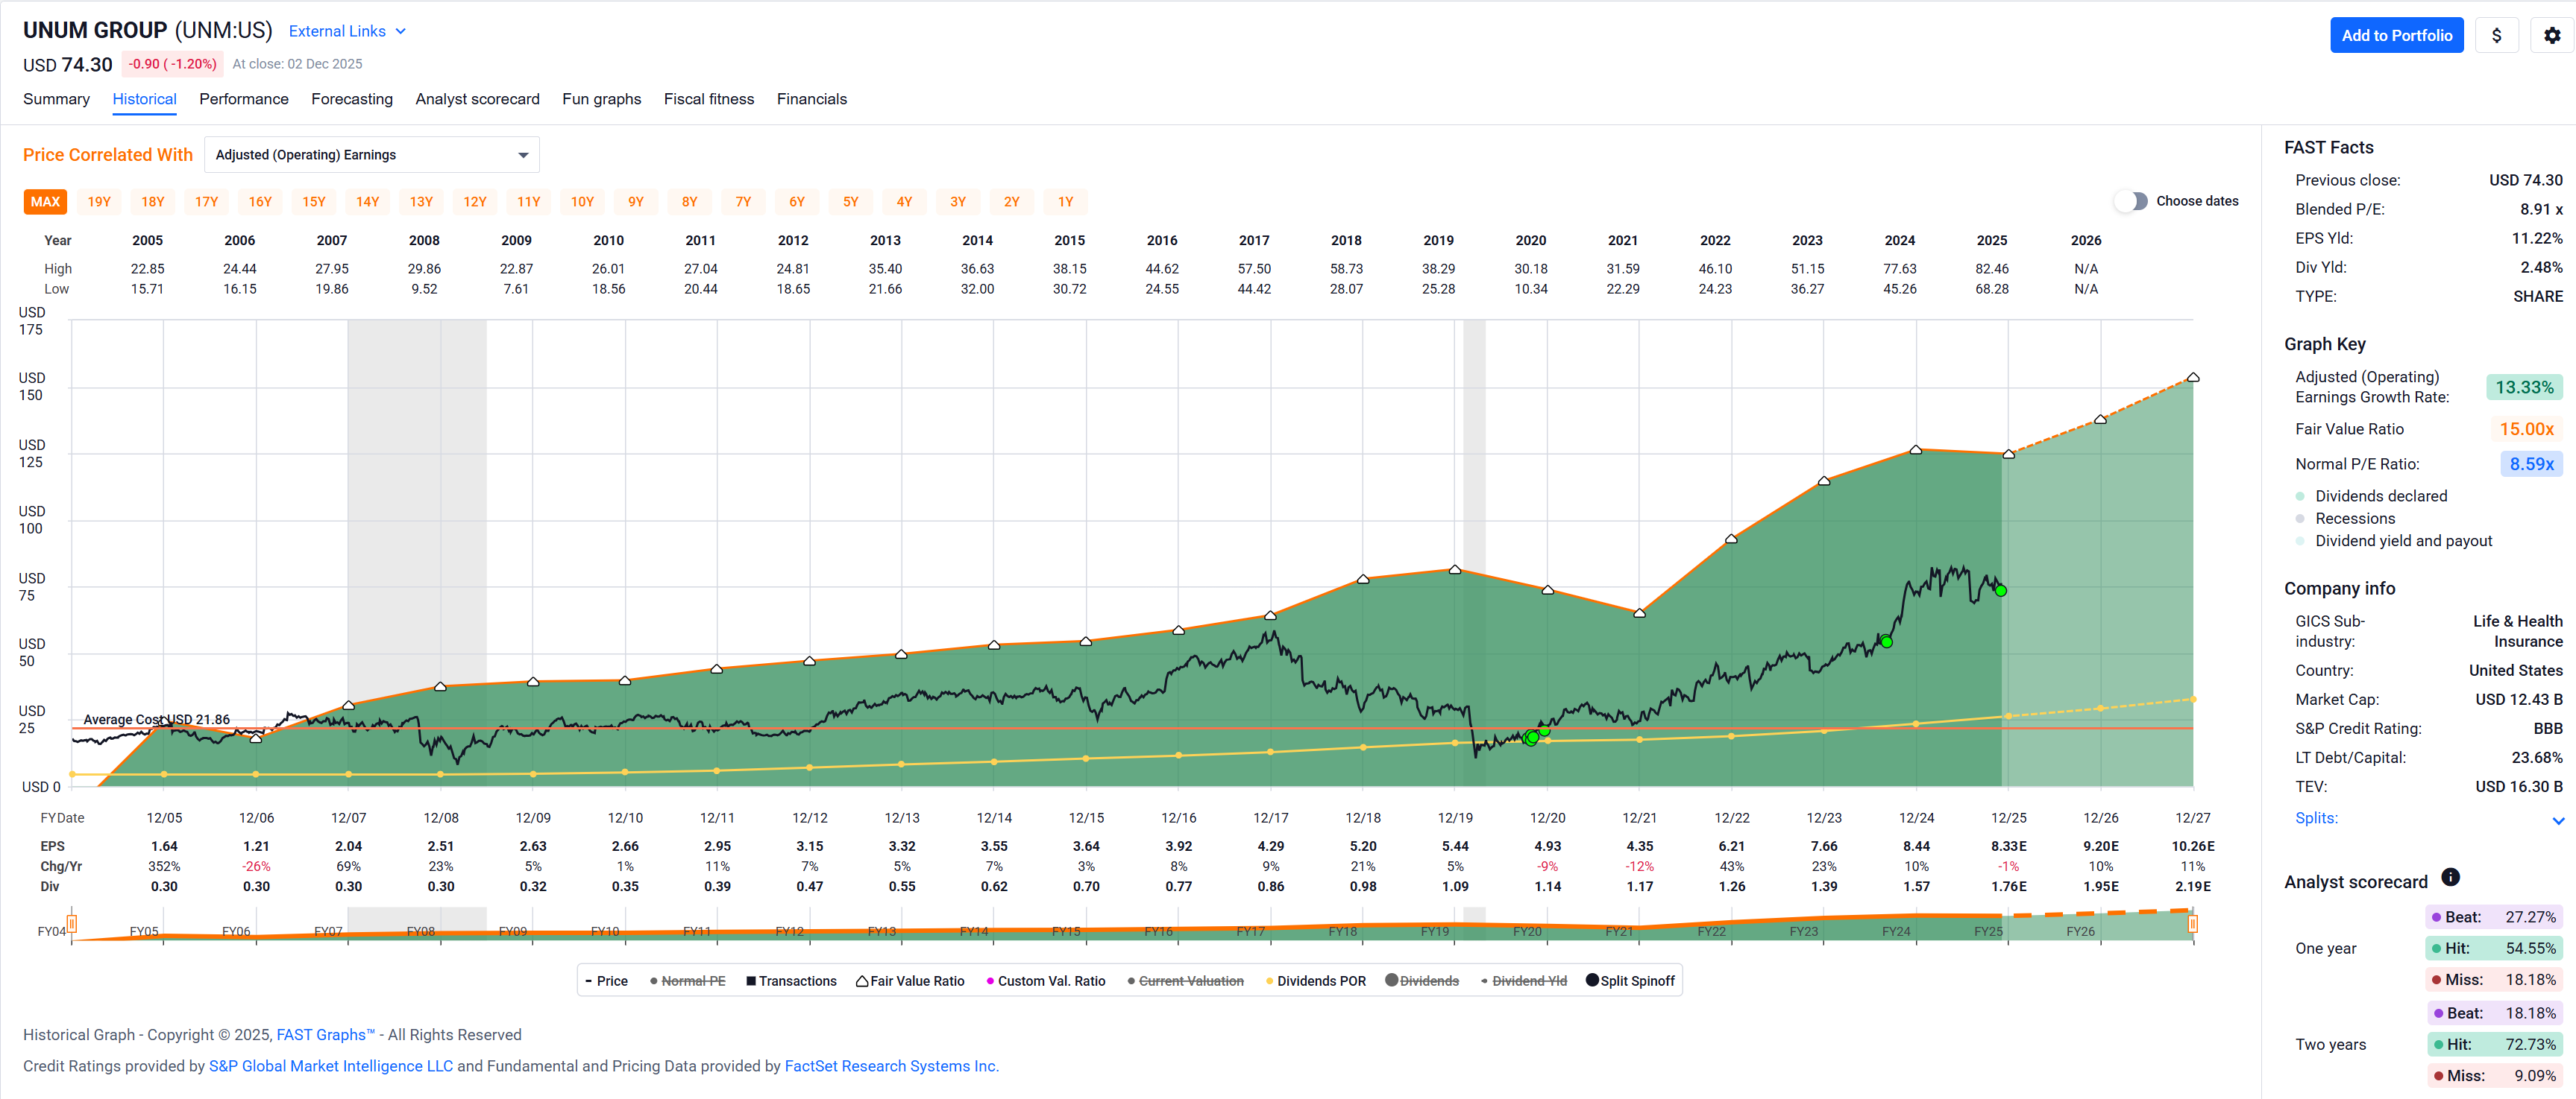Click the Analyst scorecard info icon
Image resolution: width=2576 pixels, height=1099 pixels.
pos(2450,877)
